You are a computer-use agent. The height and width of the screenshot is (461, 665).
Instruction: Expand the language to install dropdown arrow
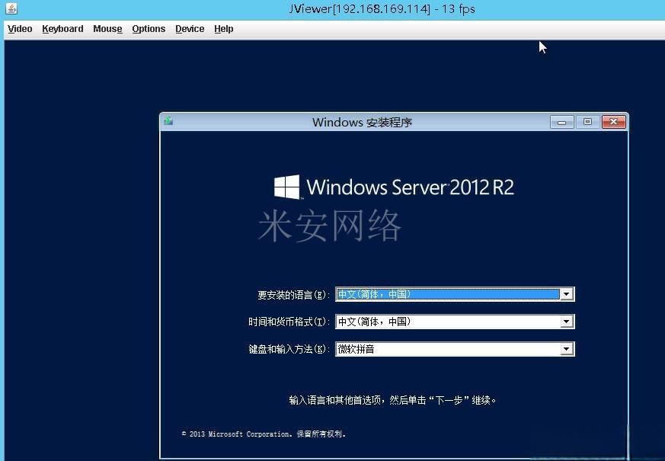[x=567, y=294]
